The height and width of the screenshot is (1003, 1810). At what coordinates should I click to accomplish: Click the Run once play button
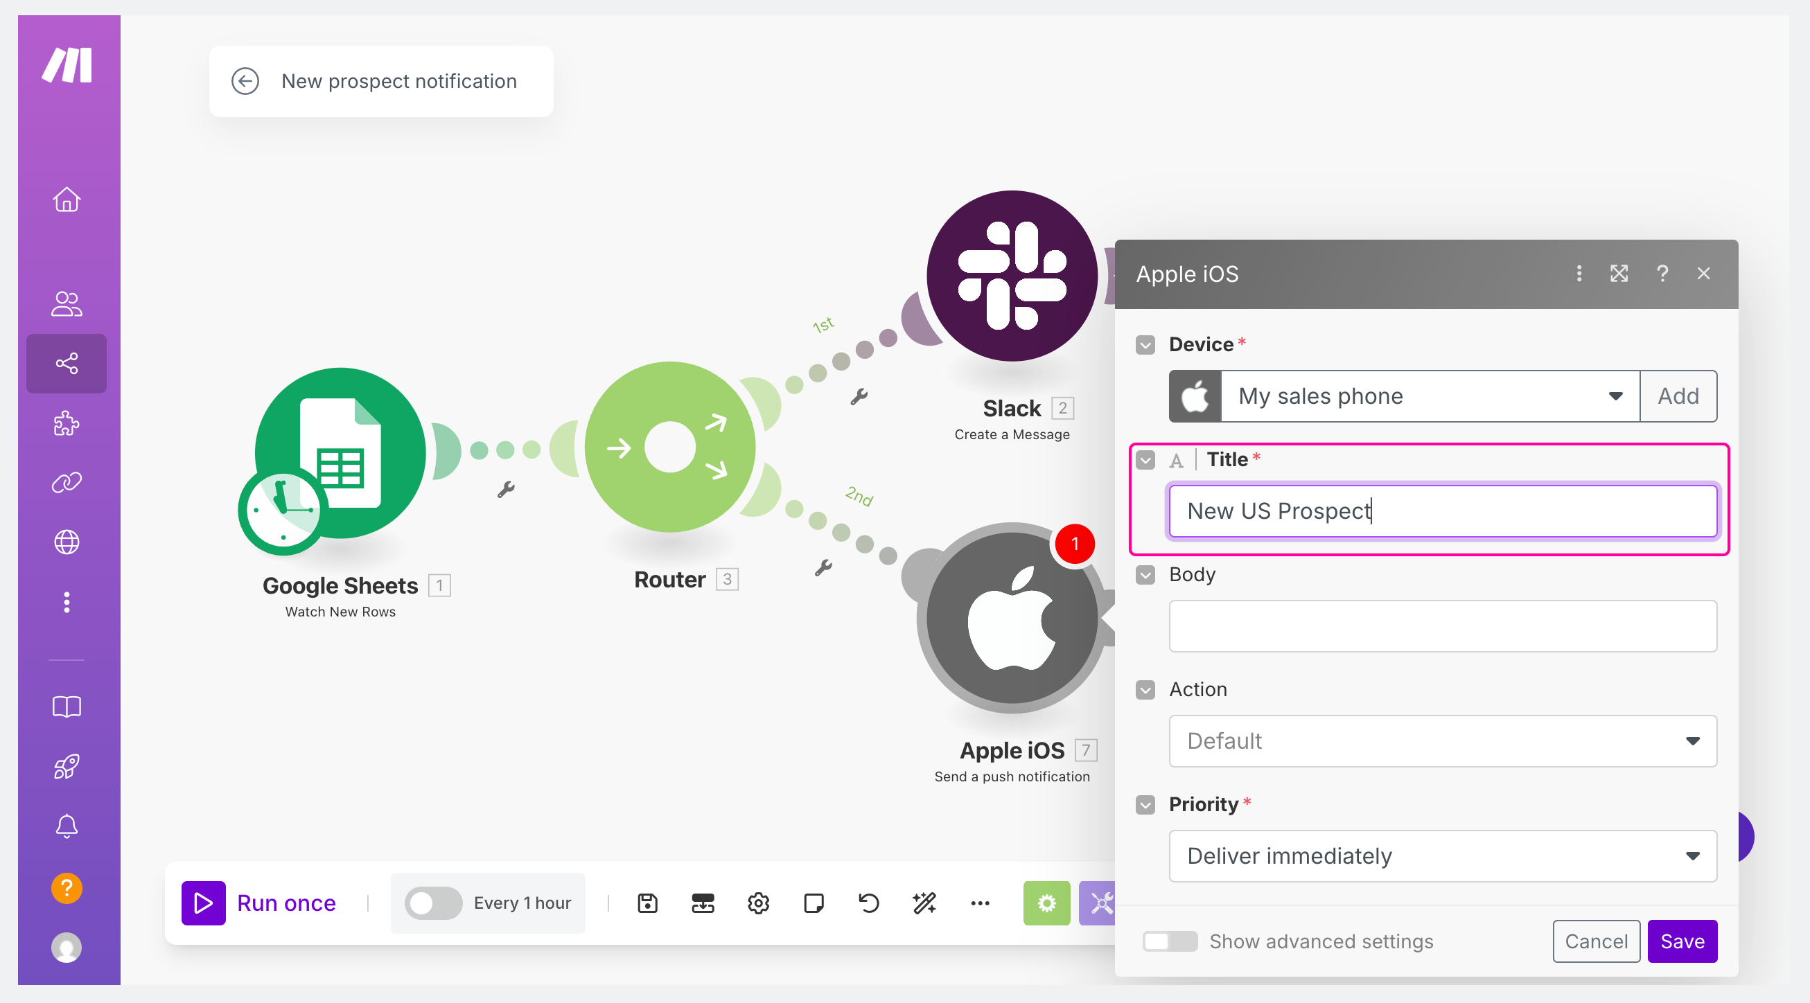click(203, 903)
